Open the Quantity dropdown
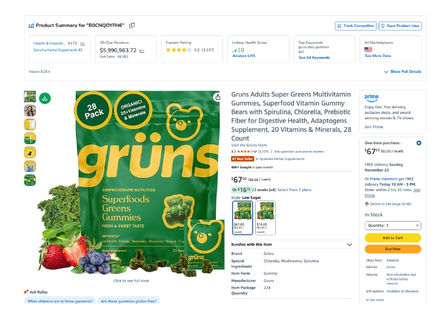The width and height of the screenshot is (444, 314). point(393,225)
